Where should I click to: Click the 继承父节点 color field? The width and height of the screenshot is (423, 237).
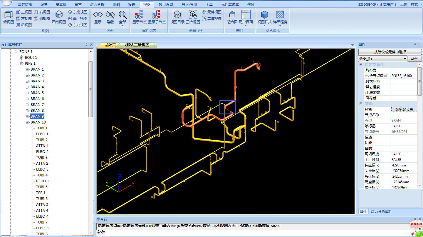point(404,109)
